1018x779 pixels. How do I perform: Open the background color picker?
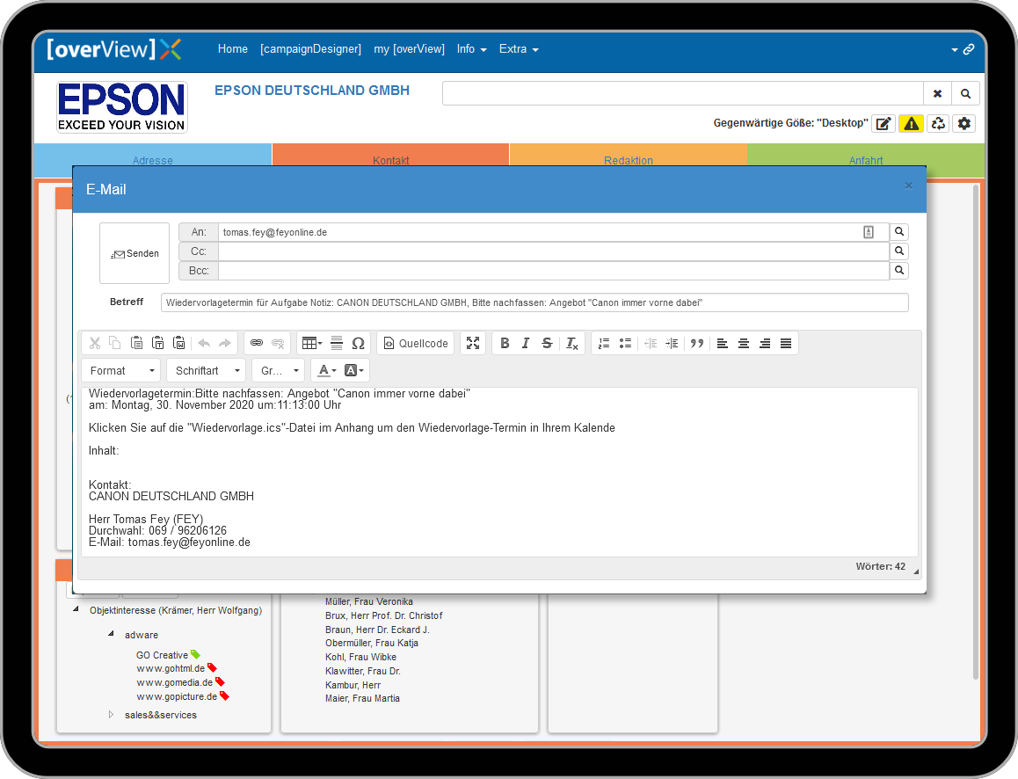pos(353,371)
